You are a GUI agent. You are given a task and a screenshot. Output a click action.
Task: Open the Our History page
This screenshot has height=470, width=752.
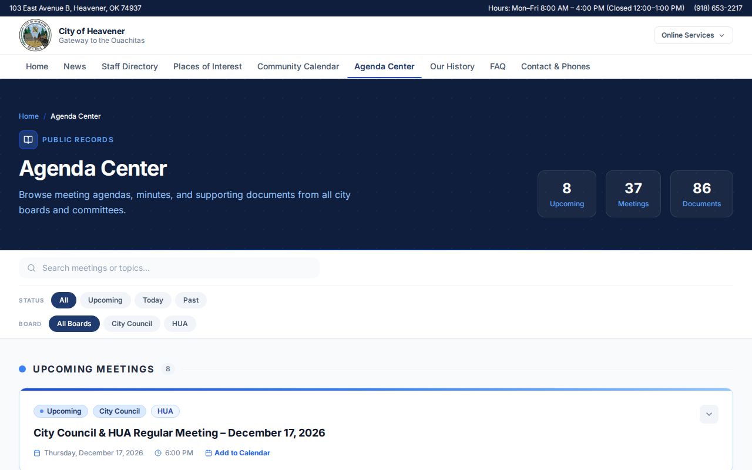(x=452, y=66)
